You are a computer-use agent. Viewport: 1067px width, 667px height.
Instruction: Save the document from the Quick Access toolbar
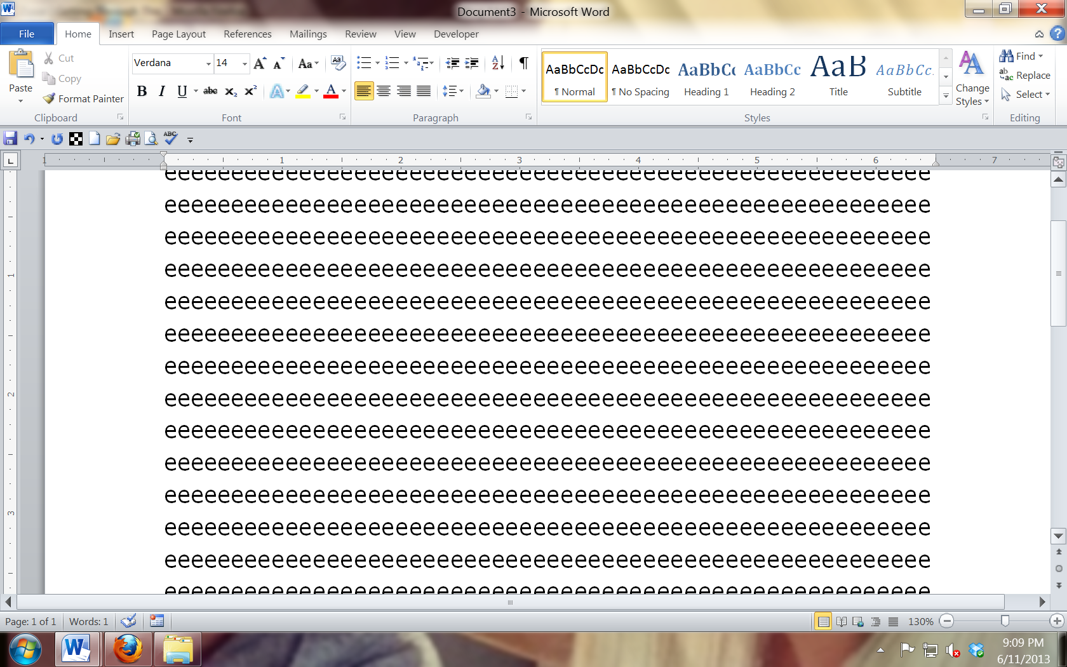click(x=10, y=138)
